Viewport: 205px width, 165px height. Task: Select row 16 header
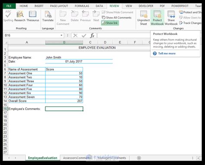(x=5, y=109)
